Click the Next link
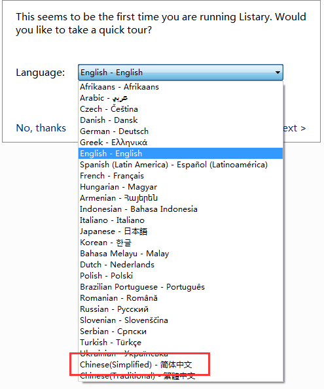Screen dimensions: 324x389 [295, 128]
